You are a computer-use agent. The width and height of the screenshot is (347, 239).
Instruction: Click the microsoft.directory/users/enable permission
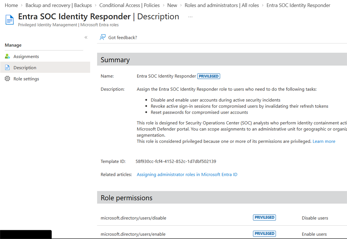coord(133,234)
